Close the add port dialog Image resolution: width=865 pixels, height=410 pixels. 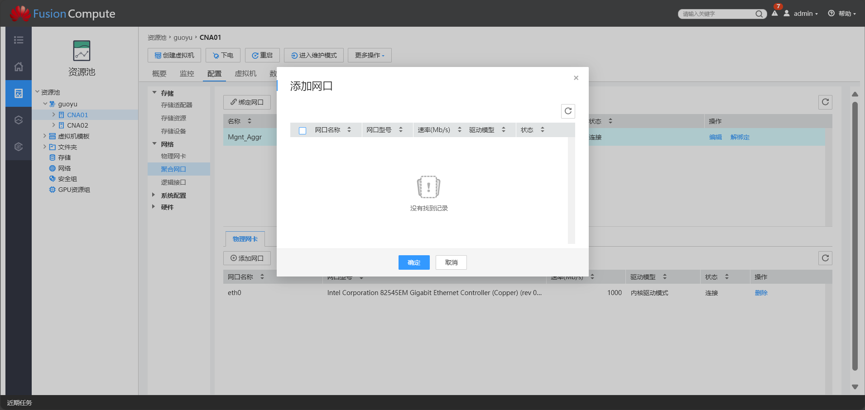click(x=576, y=78)
